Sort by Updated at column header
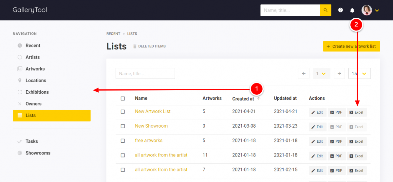This screenshot has height=182, width=393. [x=285, y=98]
